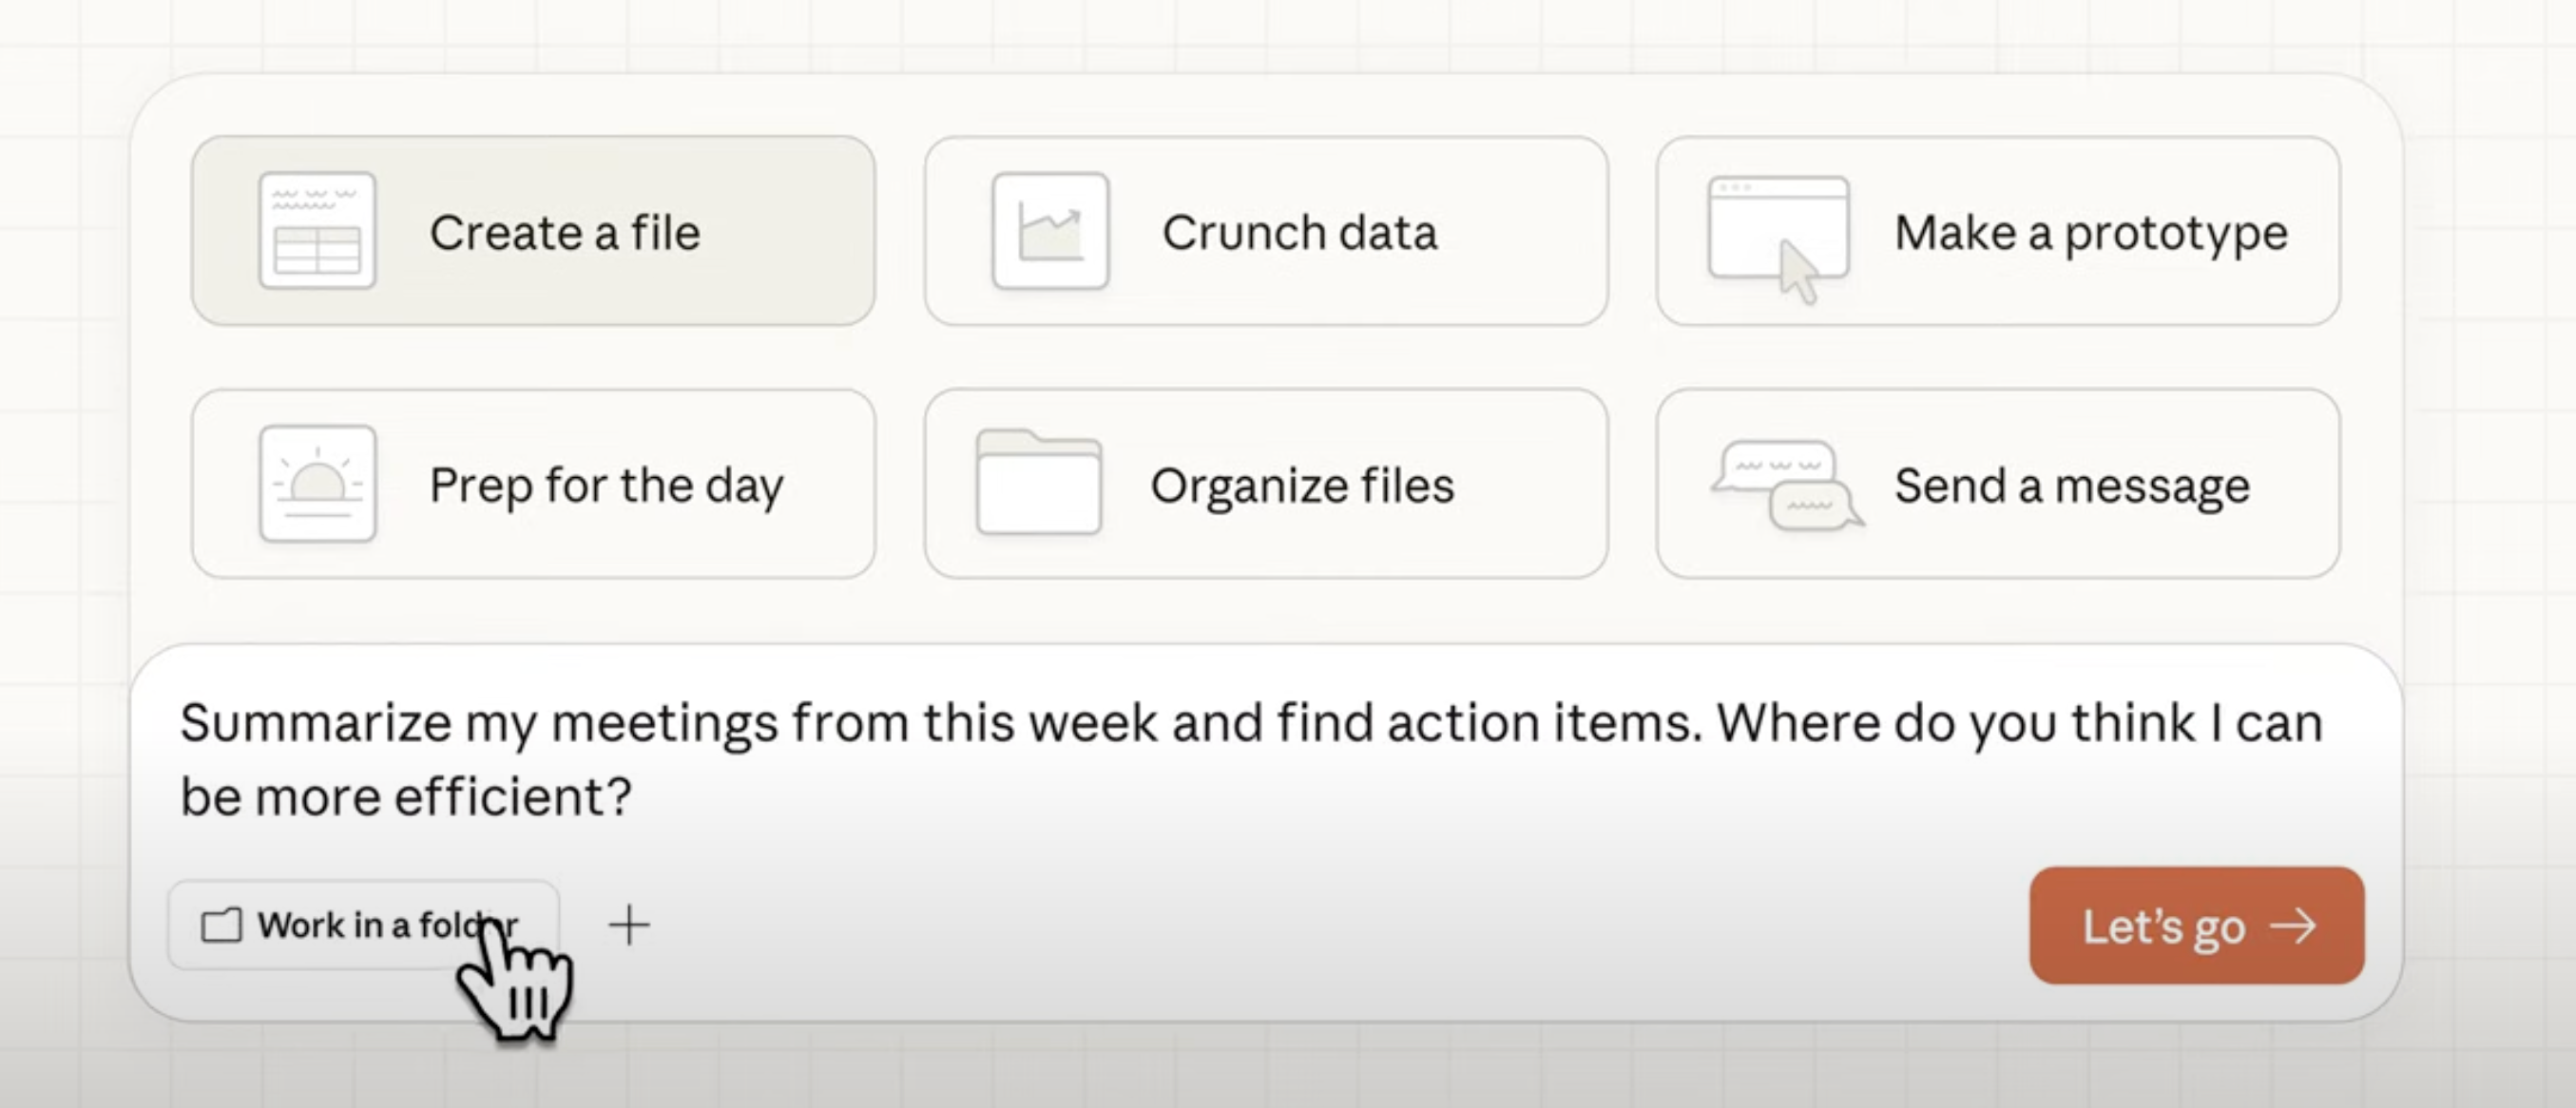
Task: Choose the "Crunch data" label
Action: pos(1299,233)
